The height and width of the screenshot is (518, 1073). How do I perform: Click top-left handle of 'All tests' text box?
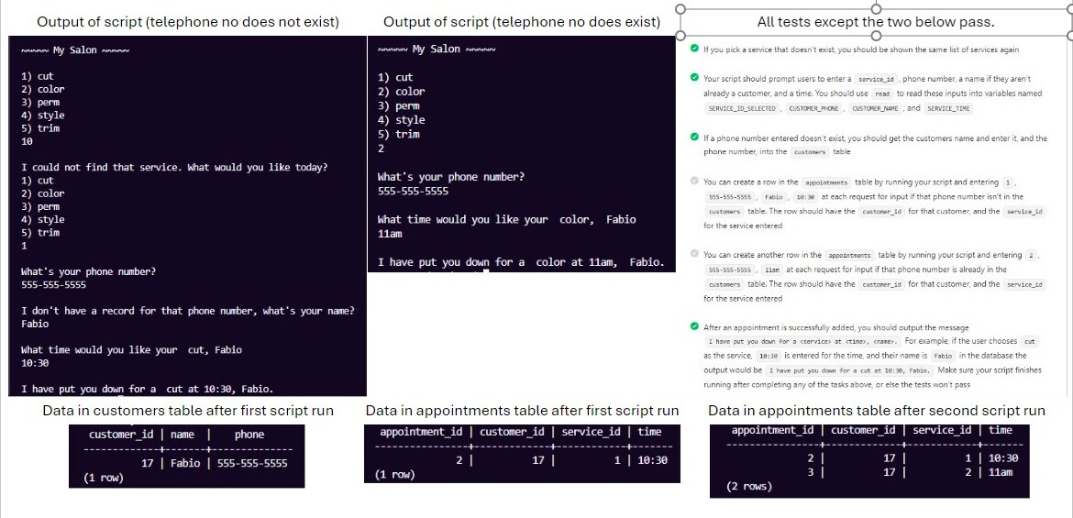point(680,9)
